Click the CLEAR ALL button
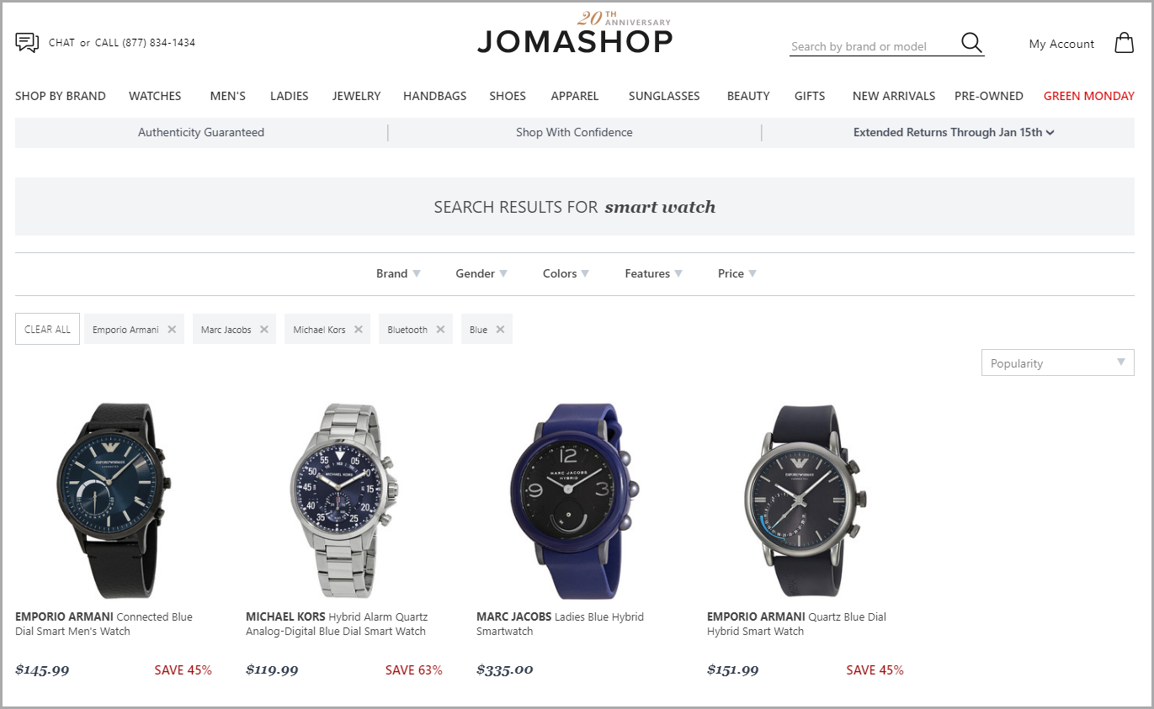The width and height of the screenshot is (1154, 709). pyautogui.click(x=48, y=330)
